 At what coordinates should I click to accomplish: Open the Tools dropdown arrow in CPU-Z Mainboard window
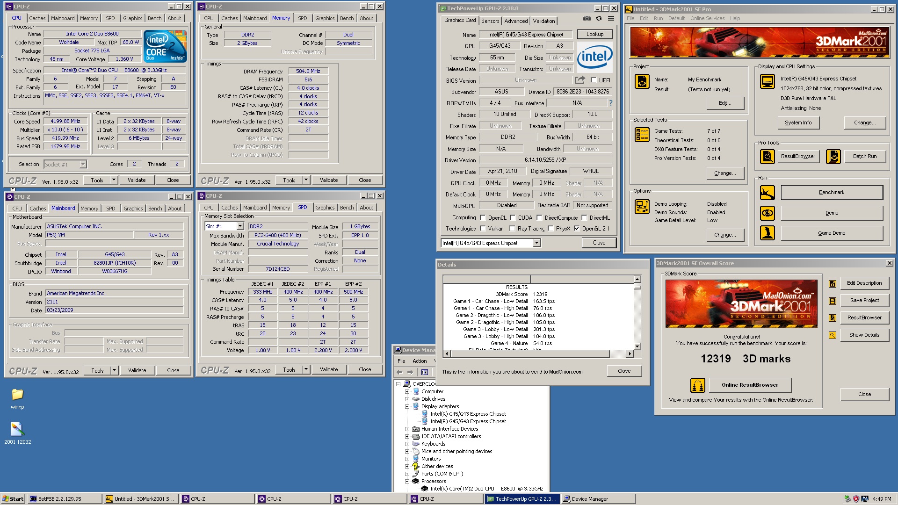114,370
